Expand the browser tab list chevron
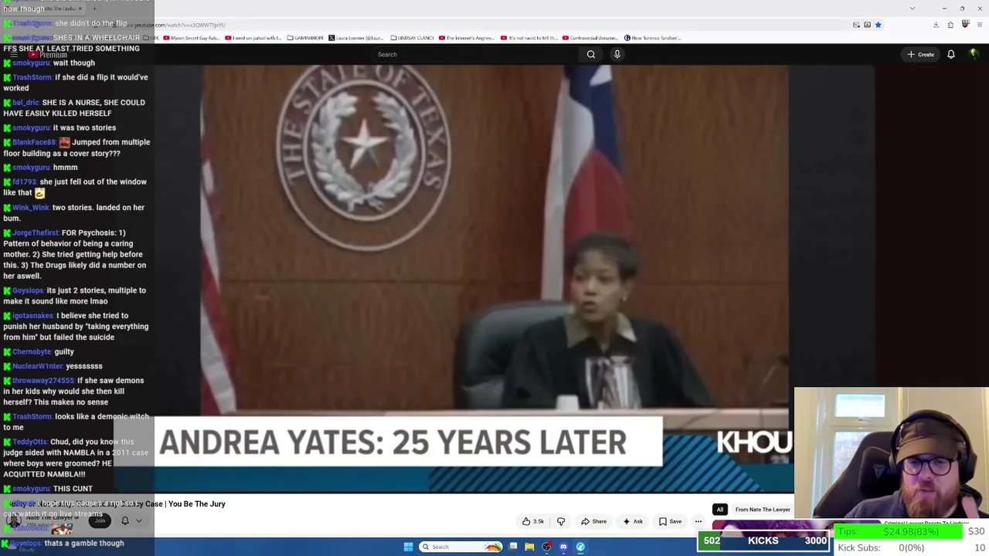 click(913, 8)
